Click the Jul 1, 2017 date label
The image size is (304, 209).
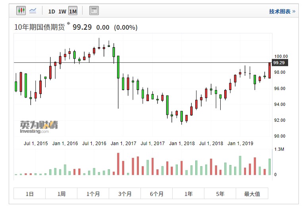point(152,144)
